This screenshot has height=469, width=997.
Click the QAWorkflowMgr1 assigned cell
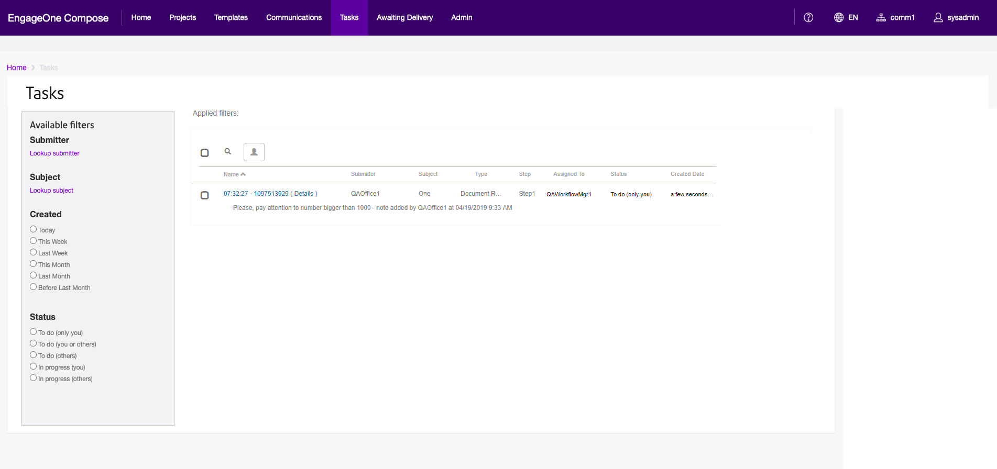click(569, 194)
